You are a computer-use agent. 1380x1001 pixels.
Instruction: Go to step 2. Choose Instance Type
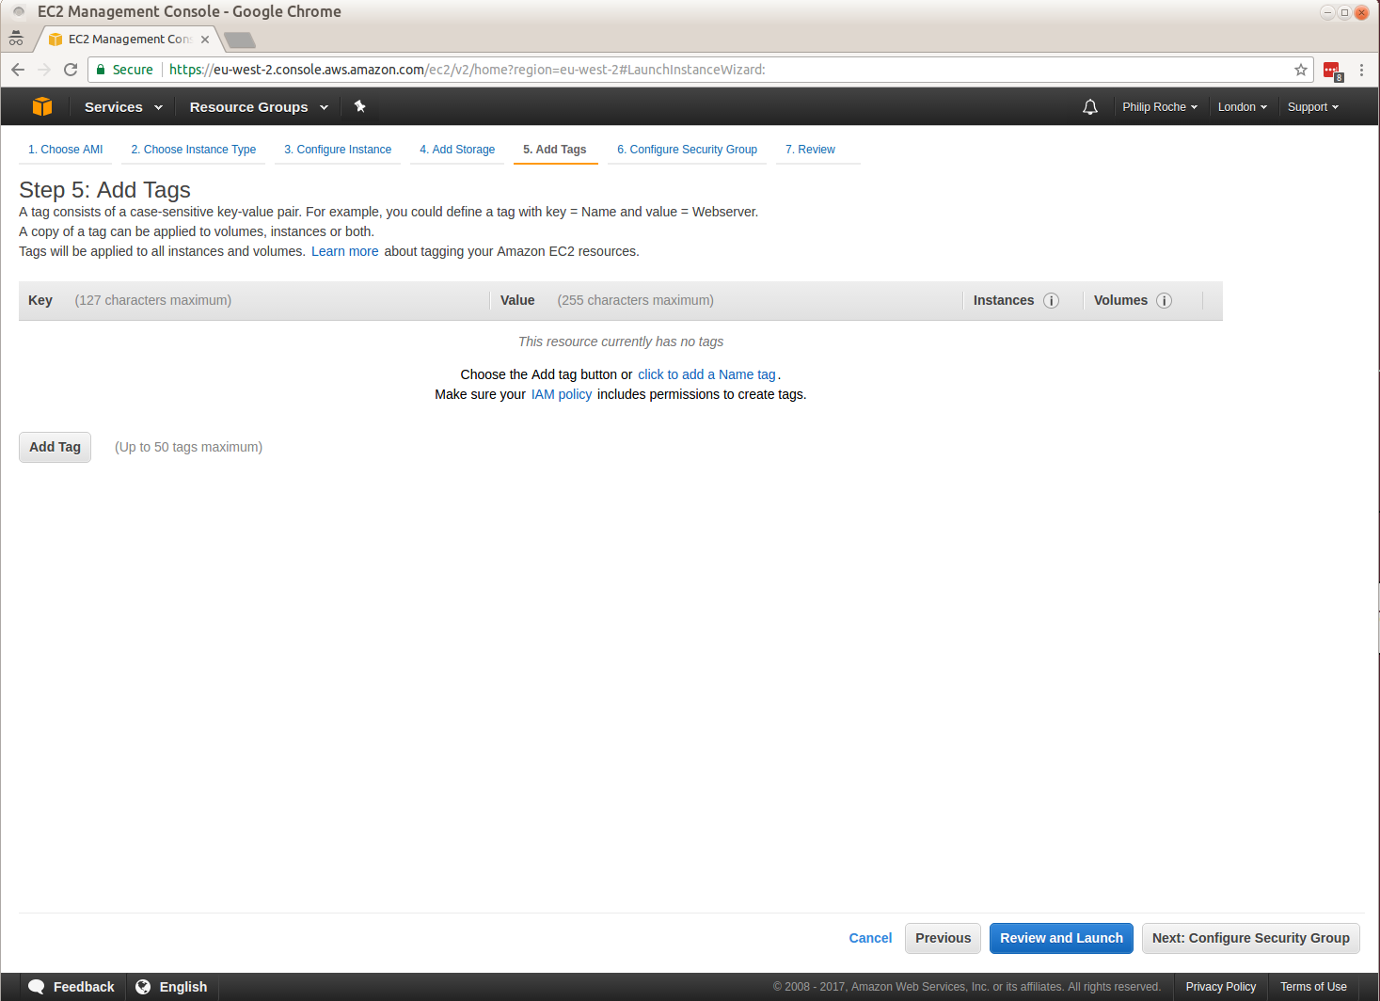[194, 150]
